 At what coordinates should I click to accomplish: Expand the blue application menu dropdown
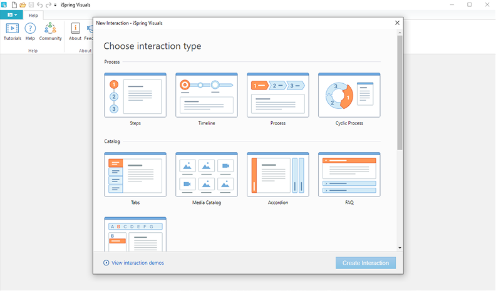point(12,15)
